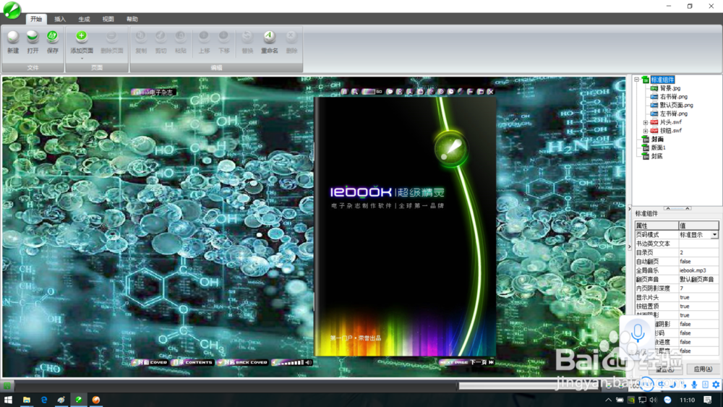Click magnifier icon in magazine preview toolbar
723x407 pixels.
click(x=354, y=92)
